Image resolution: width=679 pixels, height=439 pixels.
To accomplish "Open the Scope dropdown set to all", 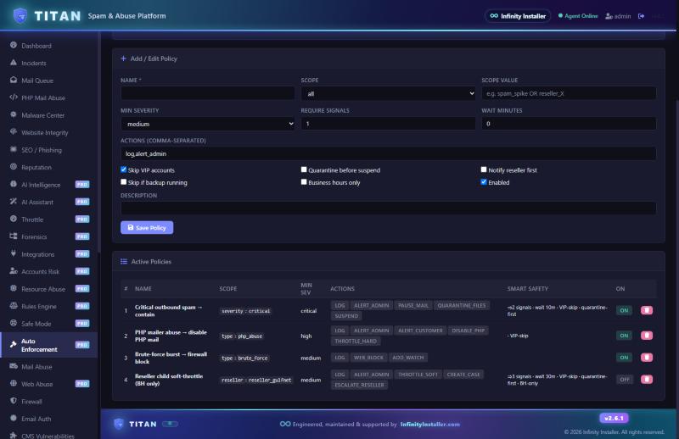I will coord(388,93).
